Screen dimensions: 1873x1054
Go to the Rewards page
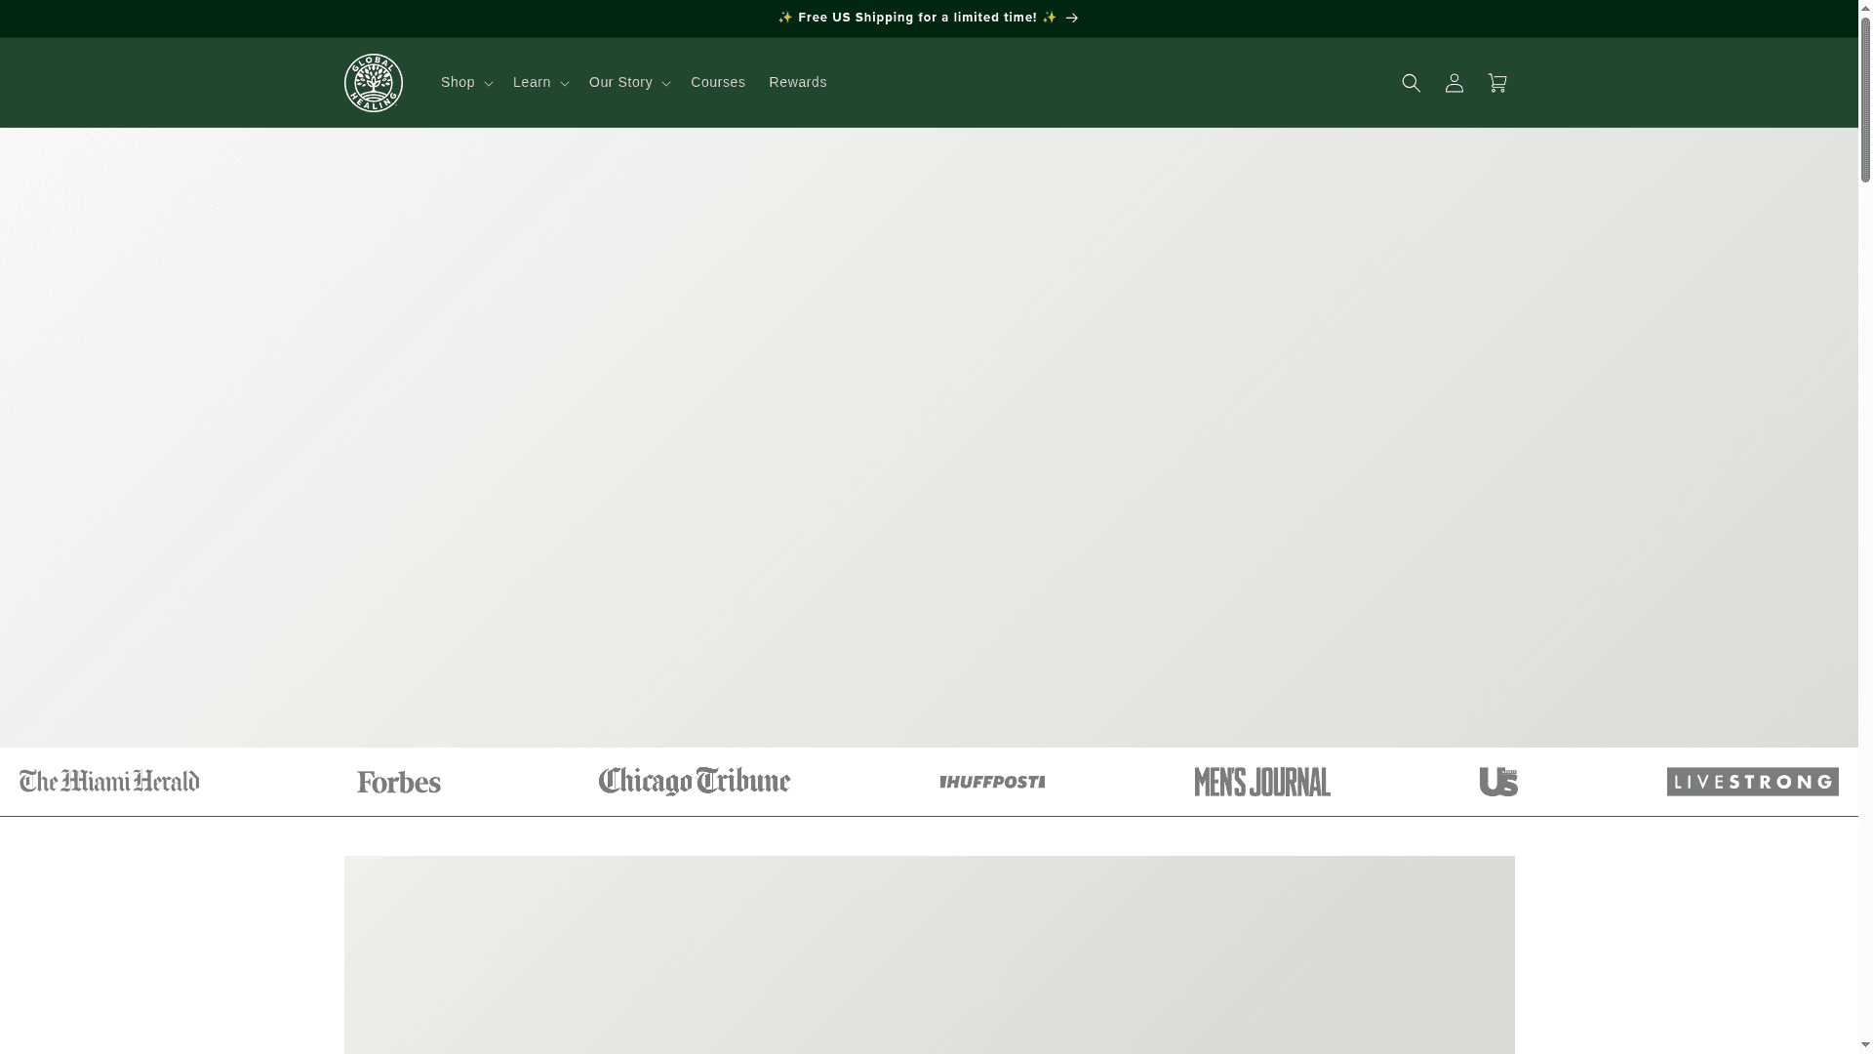point(797,82)
